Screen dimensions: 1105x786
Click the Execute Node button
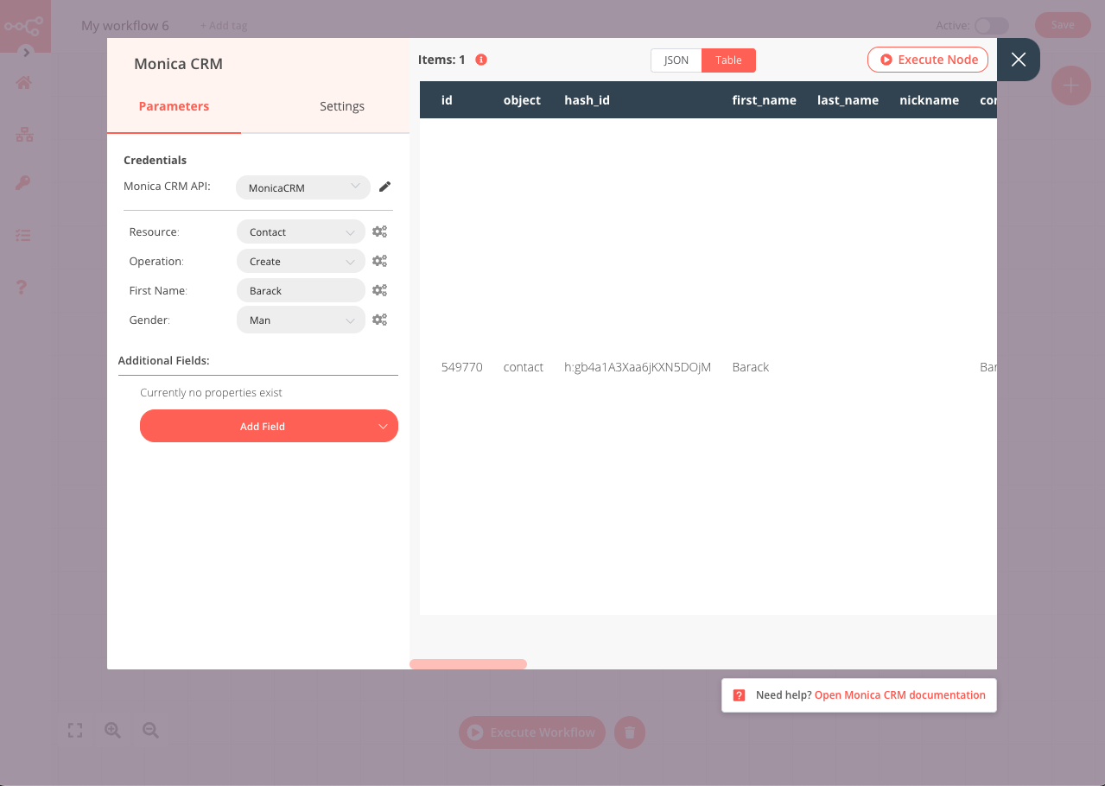tap(927, 59)
